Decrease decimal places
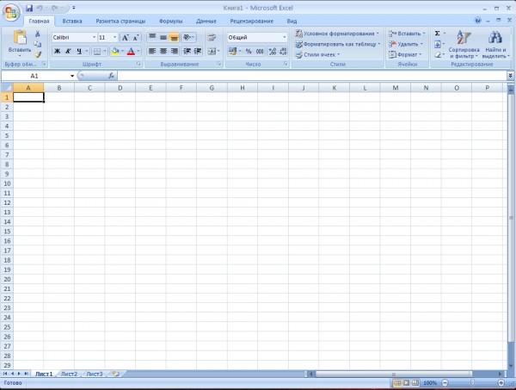The image size is (516, 390). 283,51
